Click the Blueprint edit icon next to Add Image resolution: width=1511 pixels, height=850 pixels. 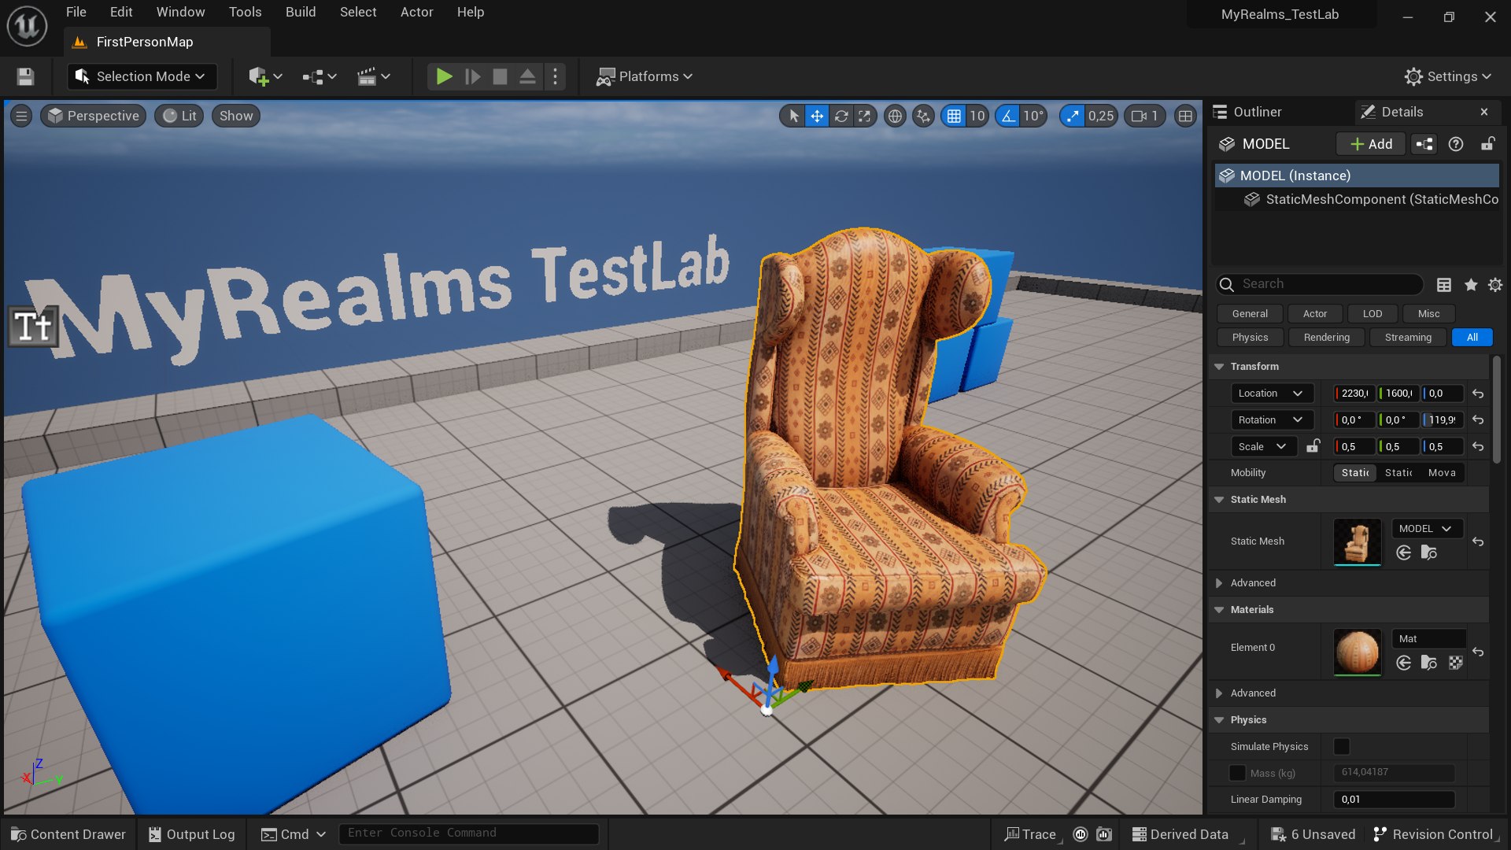[1424, 144]
